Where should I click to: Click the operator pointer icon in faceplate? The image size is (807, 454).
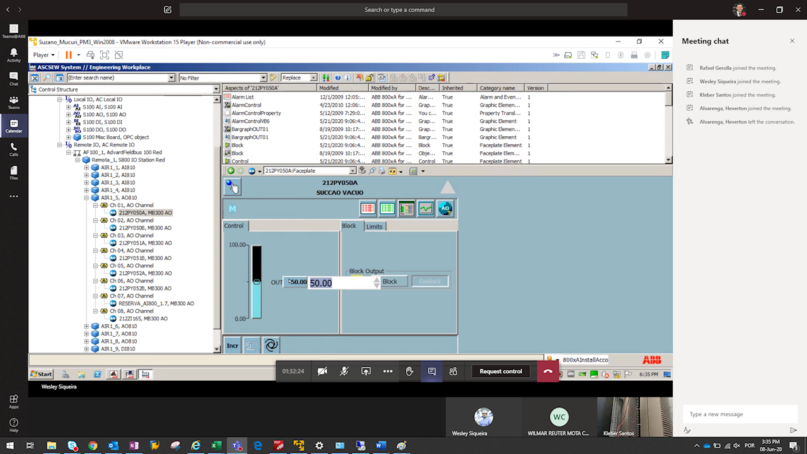(232, 187)
